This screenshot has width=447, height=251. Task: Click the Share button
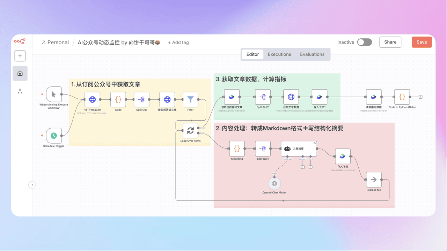[x=390, y=42]
